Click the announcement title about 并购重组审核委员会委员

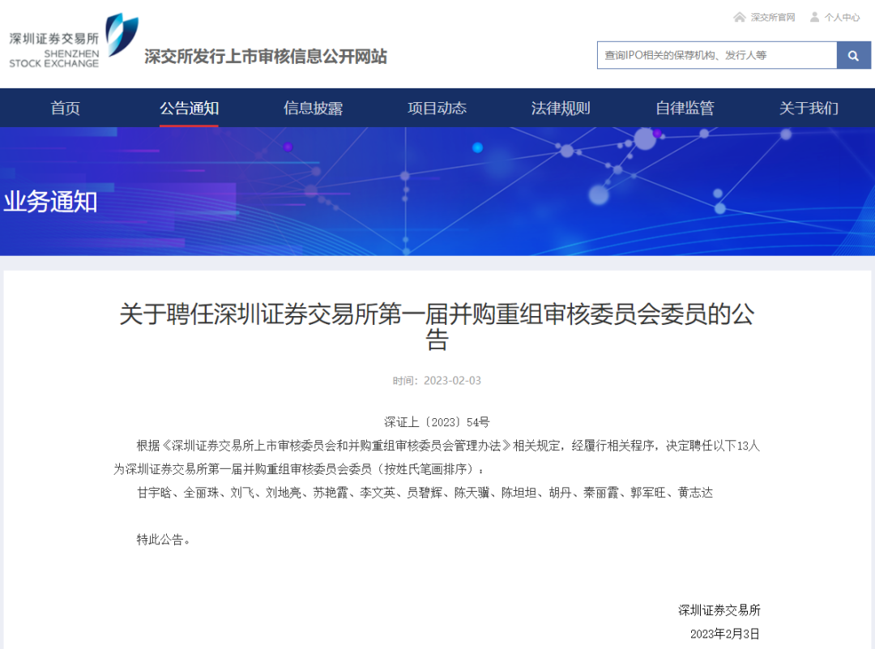point(437,327)
